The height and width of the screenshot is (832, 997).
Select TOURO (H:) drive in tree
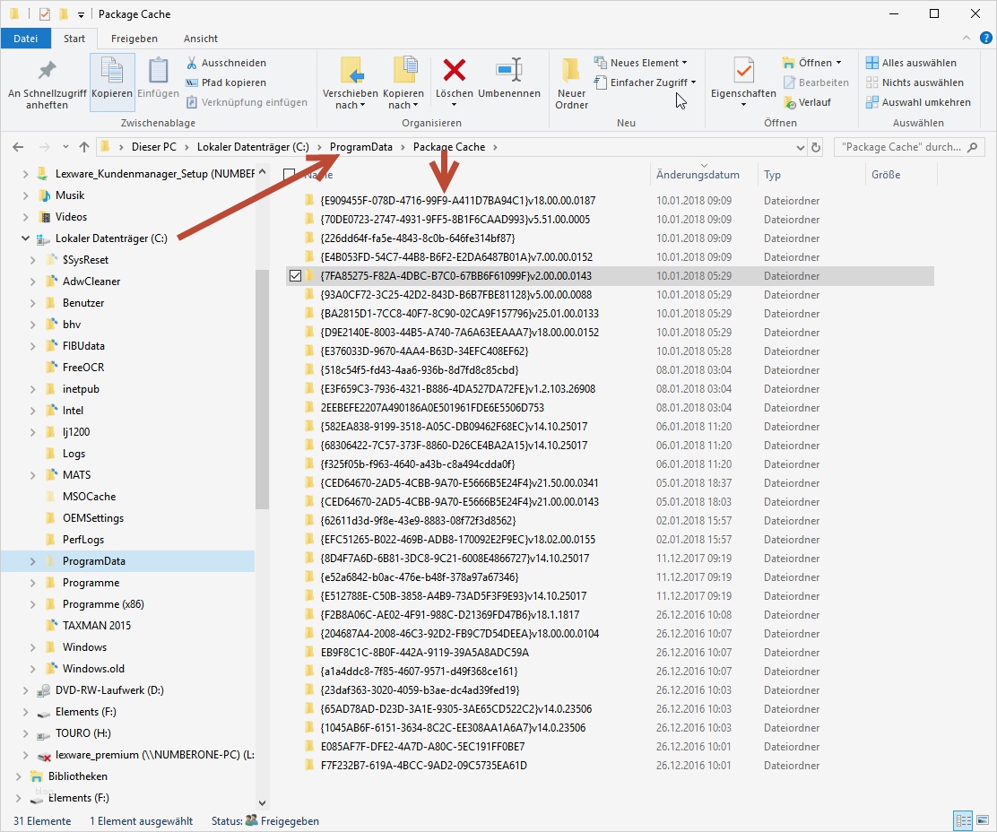(82, 732)
